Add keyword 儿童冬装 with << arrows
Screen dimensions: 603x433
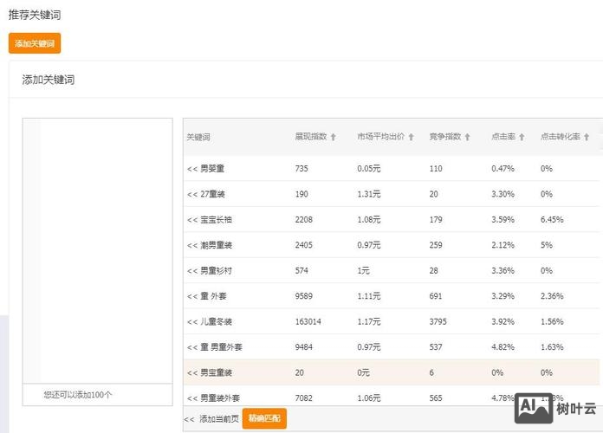point(192,321)
